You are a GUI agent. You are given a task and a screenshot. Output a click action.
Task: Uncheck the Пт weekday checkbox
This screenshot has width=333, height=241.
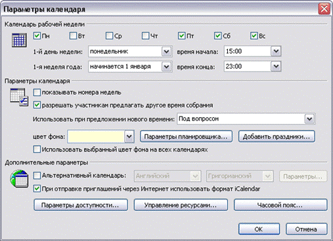182,35
